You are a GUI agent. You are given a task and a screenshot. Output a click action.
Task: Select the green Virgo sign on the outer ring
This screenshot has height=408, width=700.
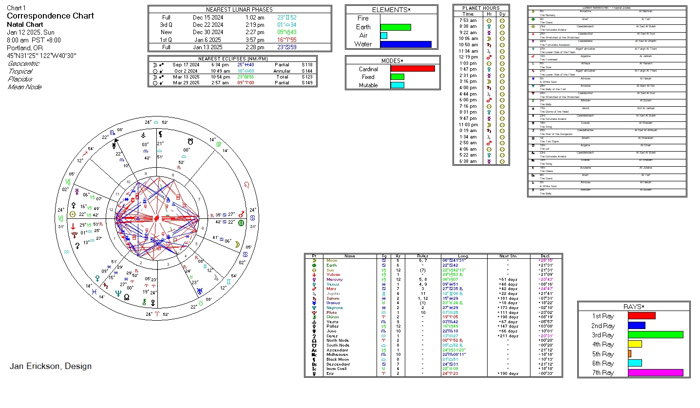tap(219, 144)
